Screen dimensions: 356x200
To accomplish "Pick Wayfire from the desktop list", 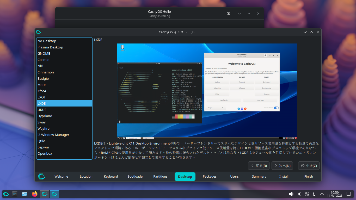I will pyautogui.click(x=64, y=128).
